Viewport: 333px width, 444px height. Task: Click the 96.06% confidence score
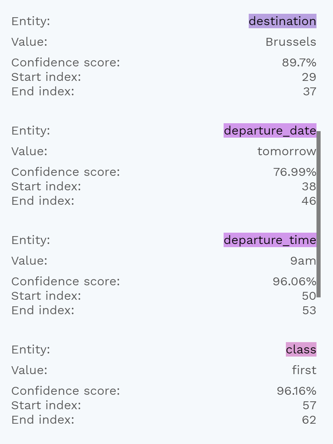point(294,282)
